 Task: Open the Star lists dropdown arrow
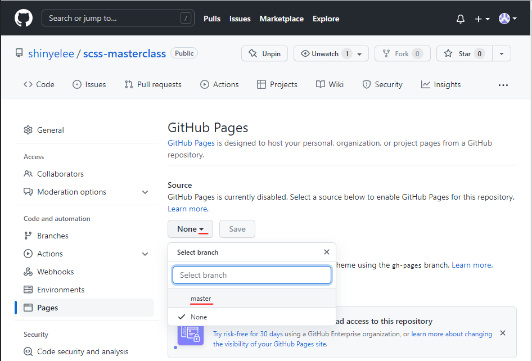click(x=502, y=53)
